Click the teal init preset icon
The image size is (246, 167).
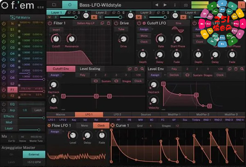[x=69, y=5]
